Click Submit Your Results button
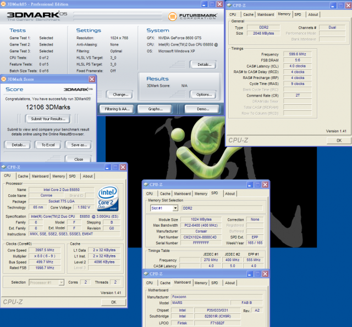 [x=48, y=119]
